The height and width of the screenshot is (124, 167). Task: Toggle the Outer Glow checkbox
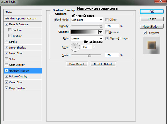coord(6,82)
